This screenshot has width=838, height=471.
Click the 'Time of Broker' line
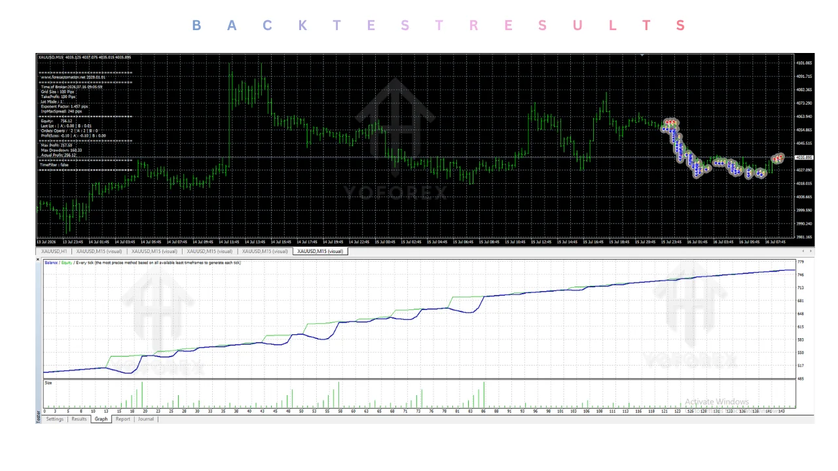click(x=72, y=87)
